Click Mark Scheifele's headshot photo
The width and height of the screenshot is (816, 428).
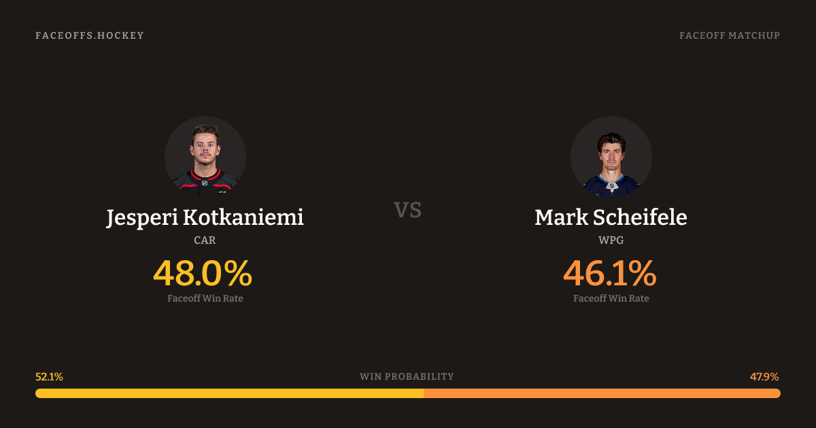(x=611, y=157)
